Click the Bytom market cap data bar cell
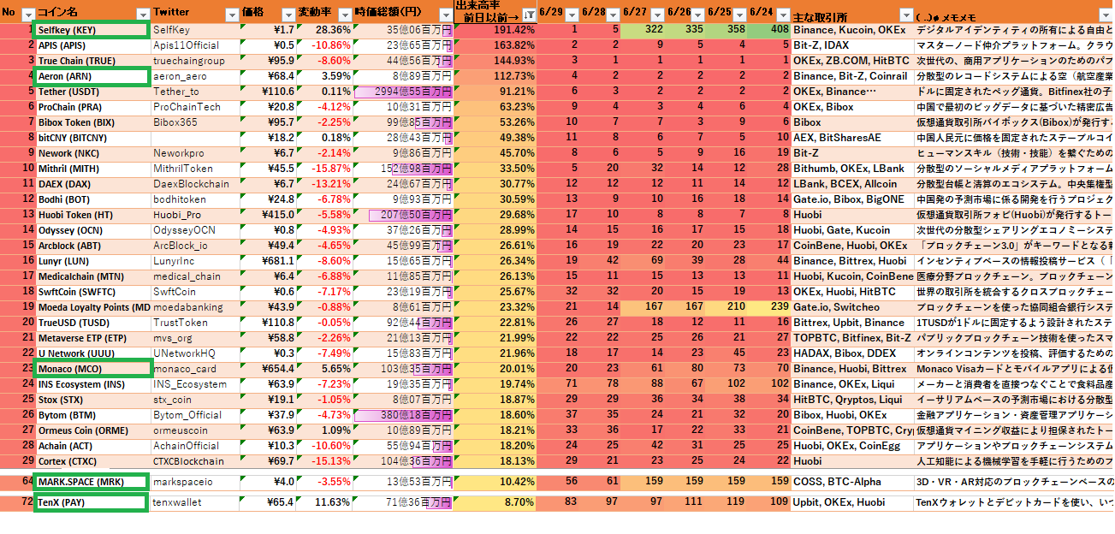Image resolution: width=1115 pixels, height=534 pixels. point(402,415)
